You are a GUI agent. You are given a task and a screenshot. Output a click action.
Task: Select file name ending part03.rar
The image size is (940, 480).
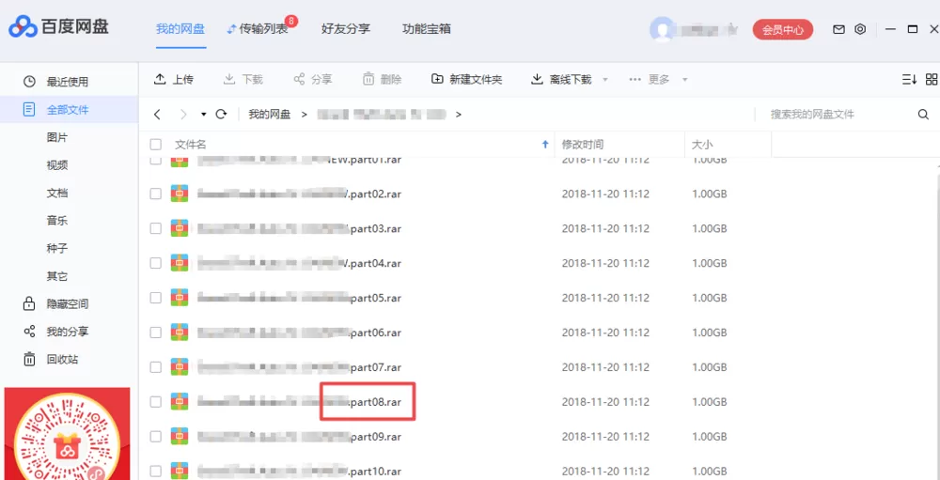(300, 228)
